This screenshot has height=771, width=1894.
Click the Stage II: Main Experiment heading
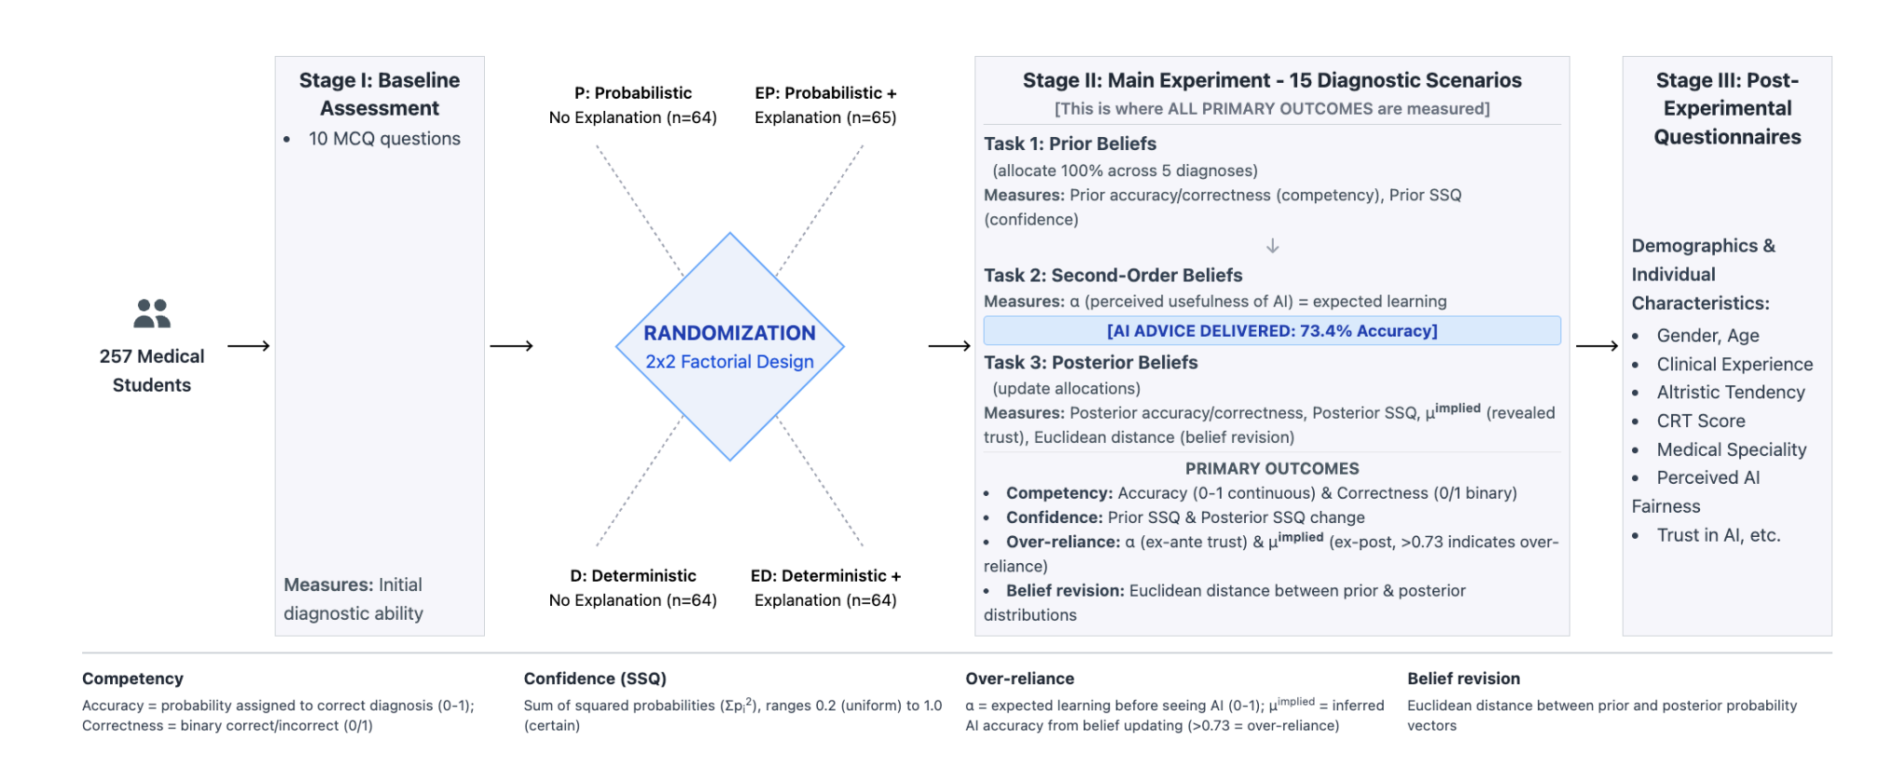(x=1272, y=80)
